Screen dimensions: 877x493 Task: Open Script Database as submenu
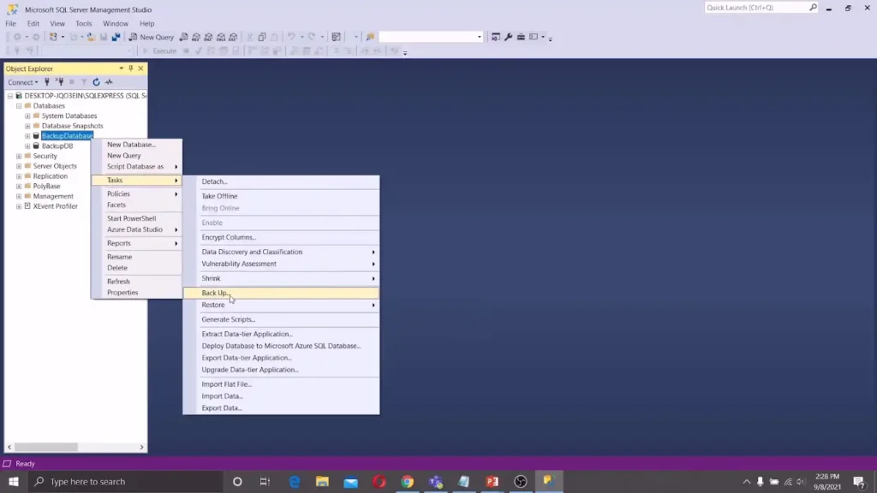(137, 167)
